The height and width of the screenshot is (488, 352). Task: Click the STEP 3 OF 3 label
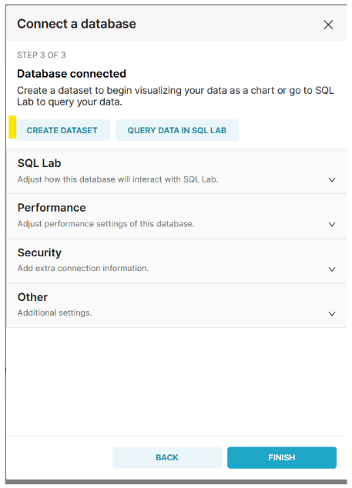point(42,55)
